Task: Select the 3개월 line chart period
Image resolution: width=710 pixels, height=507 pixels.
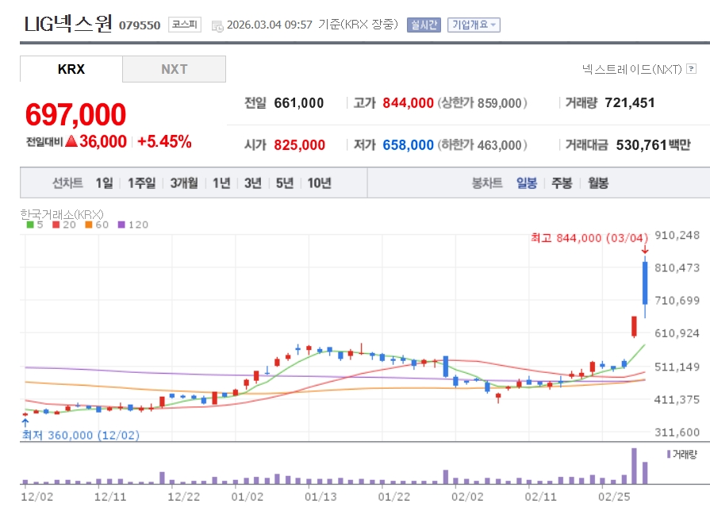Action: pyautogui.click(x=188, y=183)
